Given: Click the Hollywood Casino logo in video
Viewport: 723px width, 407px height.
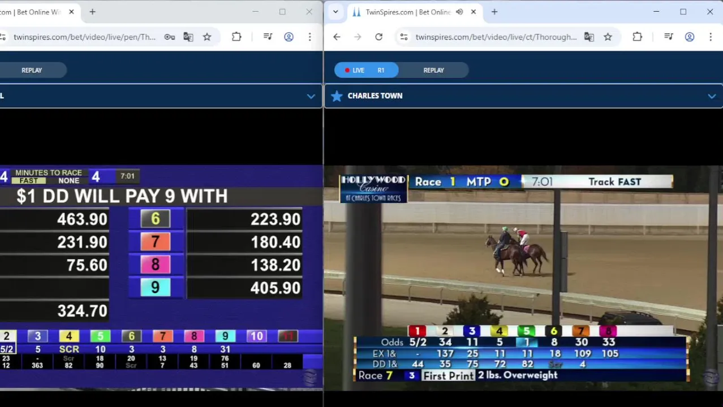Looking at the screenshot, I should point(373,189).
